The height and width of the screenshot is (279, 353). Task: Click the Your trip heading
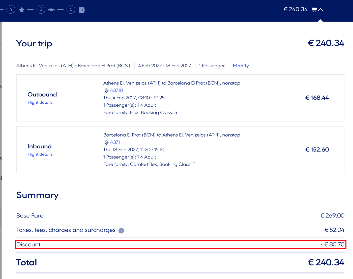(34, 44)
